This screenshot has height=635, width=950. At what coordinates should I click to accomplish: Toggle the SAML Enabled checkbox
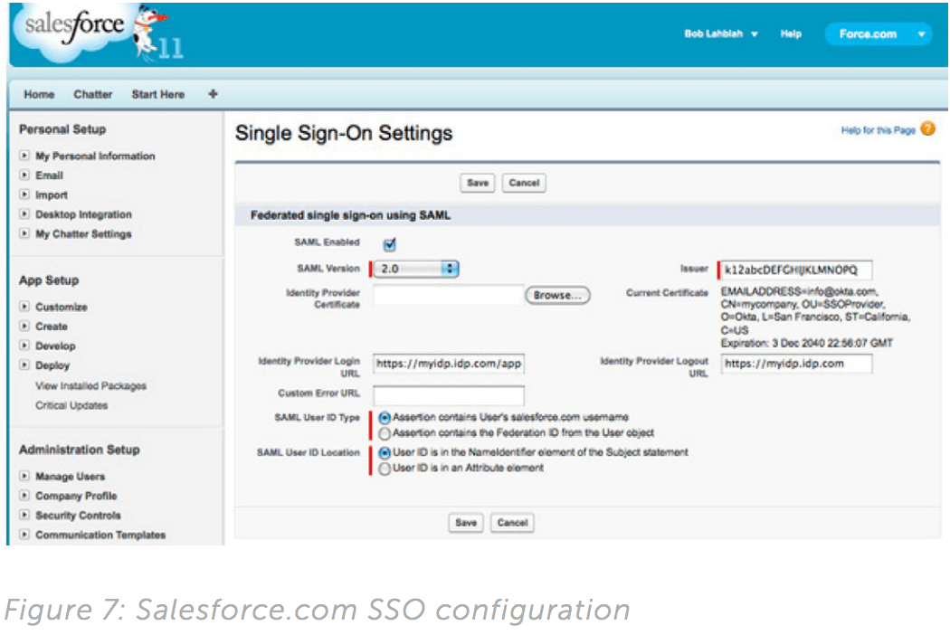pos(390,243)
